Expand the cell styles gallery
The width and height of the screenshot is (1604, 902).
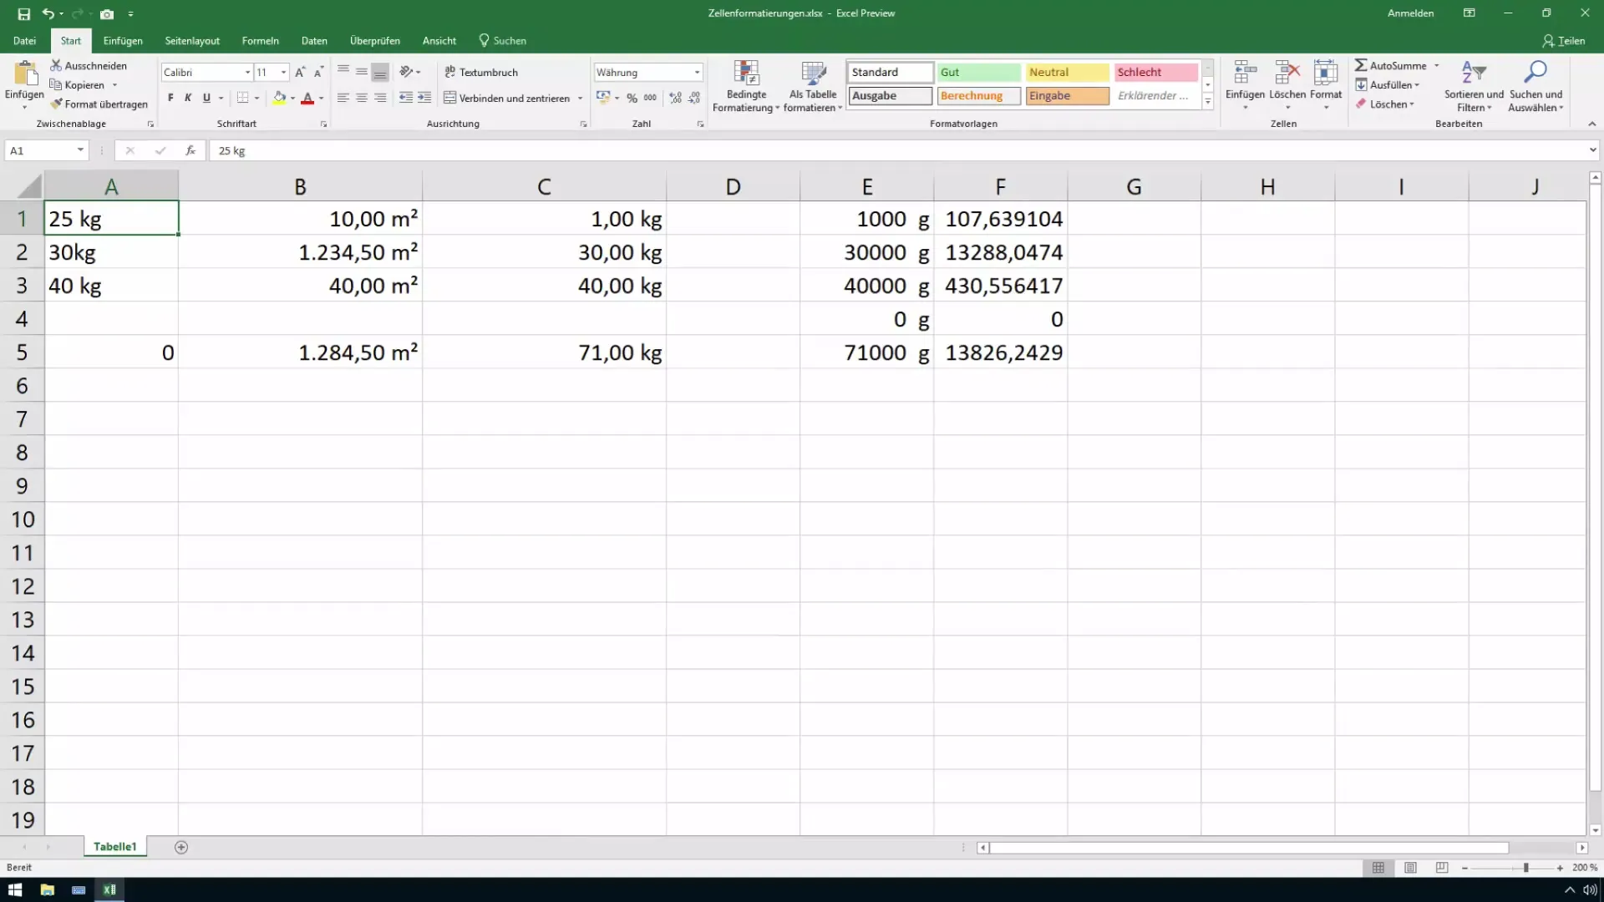point(1208,102)
